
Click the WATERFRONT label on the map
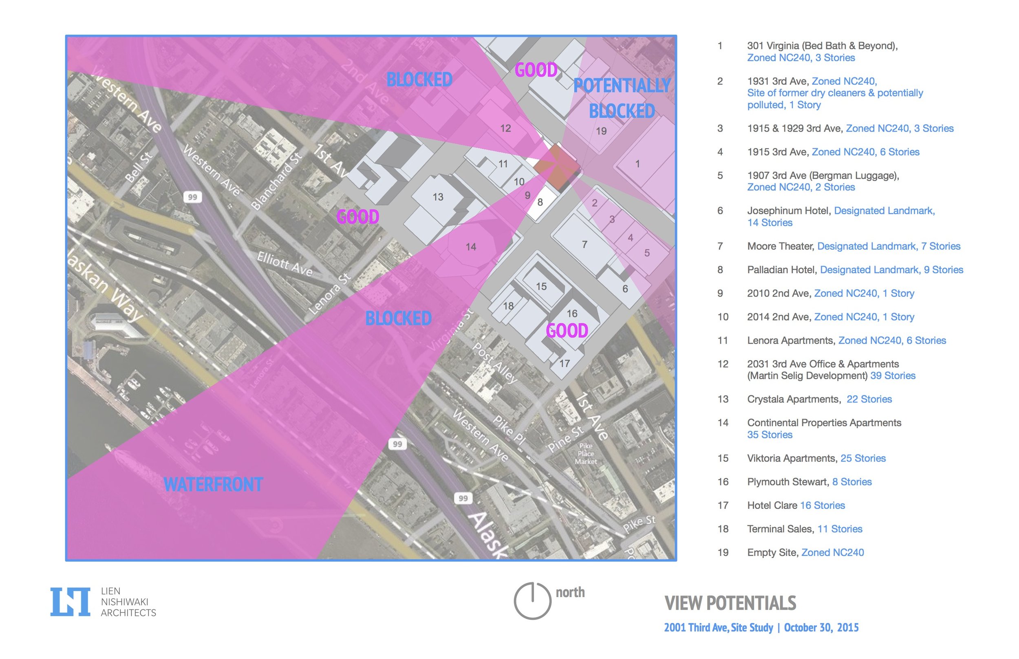point(213,484)
